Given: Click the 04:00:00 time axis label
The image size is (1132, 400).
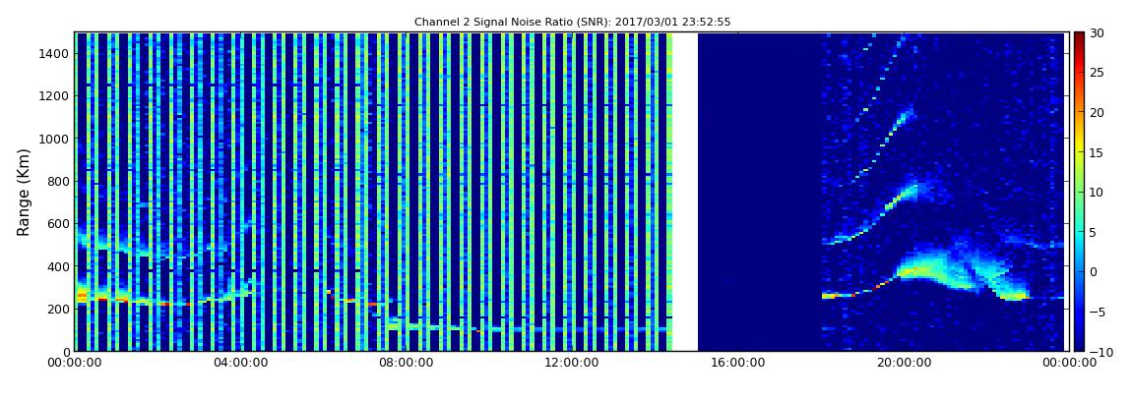Looking at the screenshot, I should [239, 363].
